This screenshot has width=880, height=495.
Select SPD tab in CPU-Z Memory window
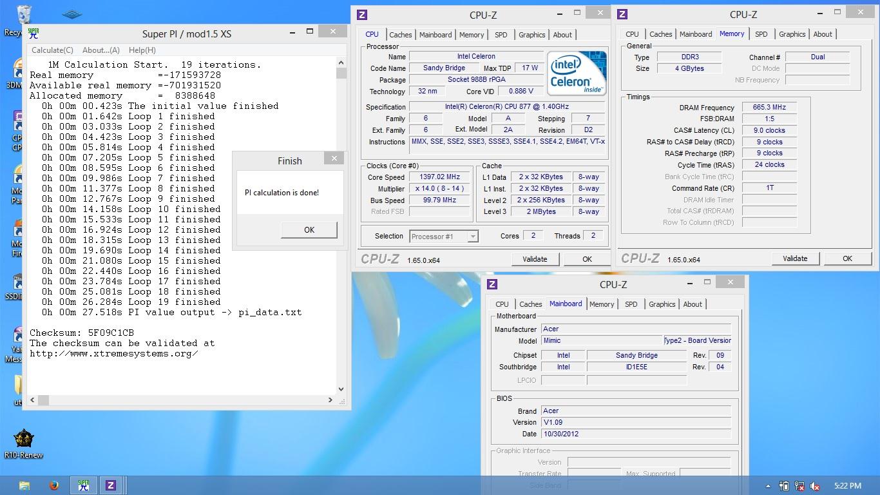[x=761, y=34]
